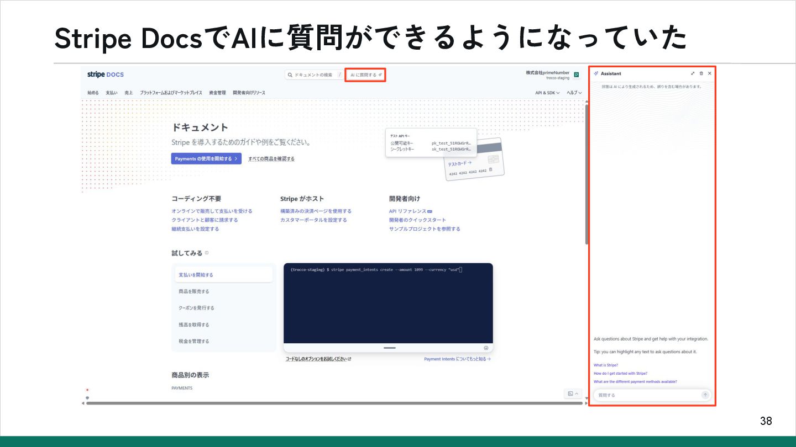Viewport: 796px width, 447px height.
Task: Click the terminal drag handle bar
Action: [x=390, y=348]
